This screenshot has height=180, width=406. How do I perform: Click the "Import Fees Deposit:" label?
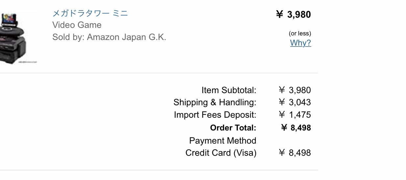[215, 115]
